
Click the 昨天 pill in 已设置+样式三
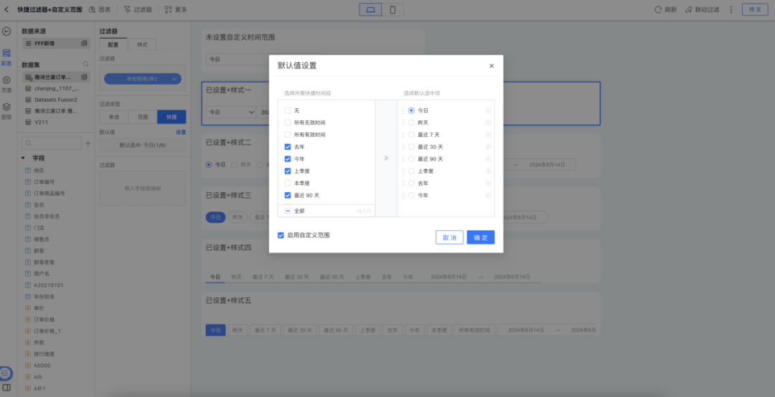tap(238, 217)
